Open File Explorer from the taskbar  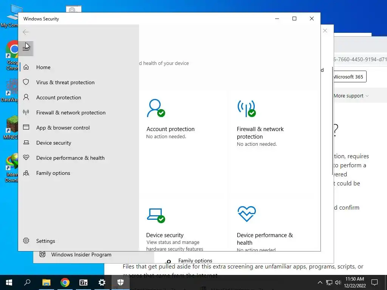tap(46, 282)
